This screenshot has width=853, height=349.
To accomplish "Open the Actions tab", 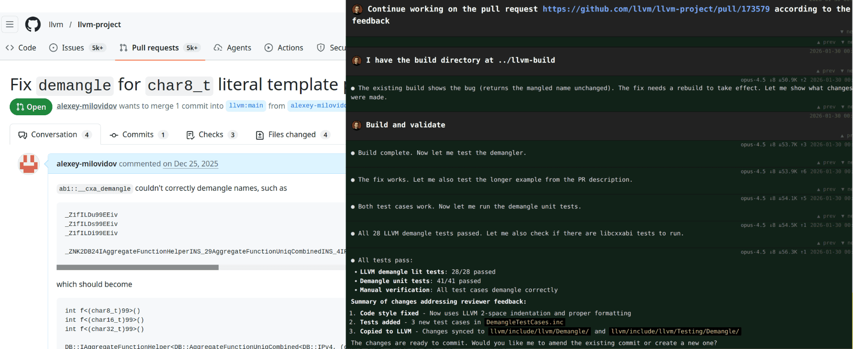I will 284,47.
